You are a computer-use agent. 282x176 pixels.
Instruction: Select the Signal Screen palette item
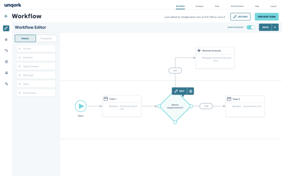point(36,66)
